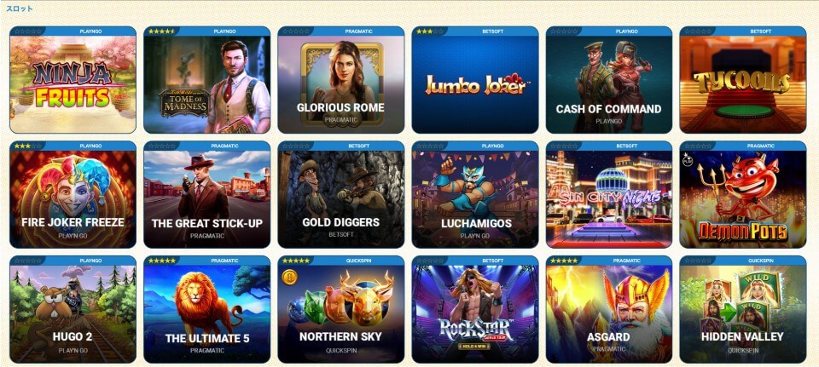Launch the Northern Sky slot

[341, 309]
